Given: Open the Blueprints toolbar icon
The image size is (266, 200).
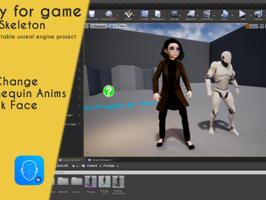Looking at the screenshot, I should click(191, 14).
